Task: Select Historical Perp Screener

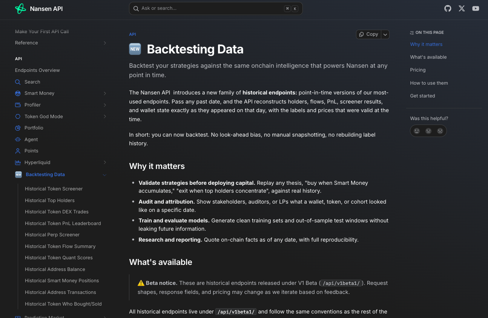Action: click(x=52, y=235)
